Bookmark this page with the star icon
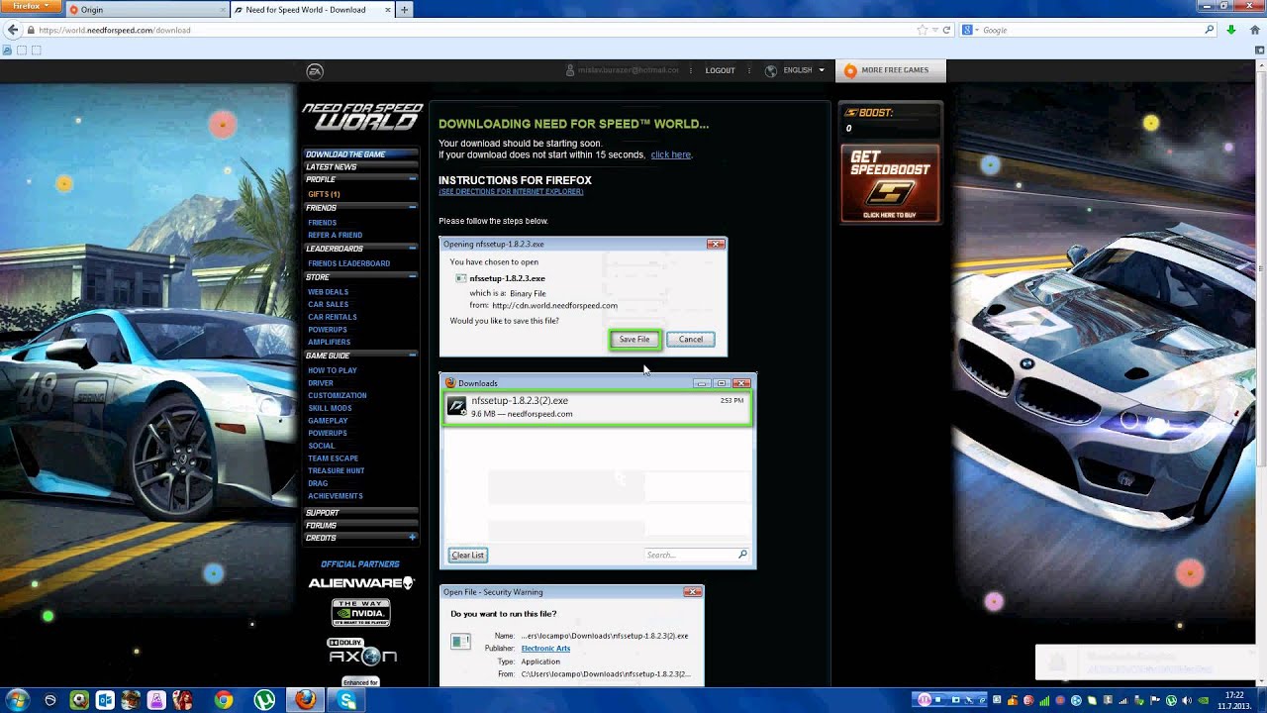The image size is (1267, 713). click(923, 30)
